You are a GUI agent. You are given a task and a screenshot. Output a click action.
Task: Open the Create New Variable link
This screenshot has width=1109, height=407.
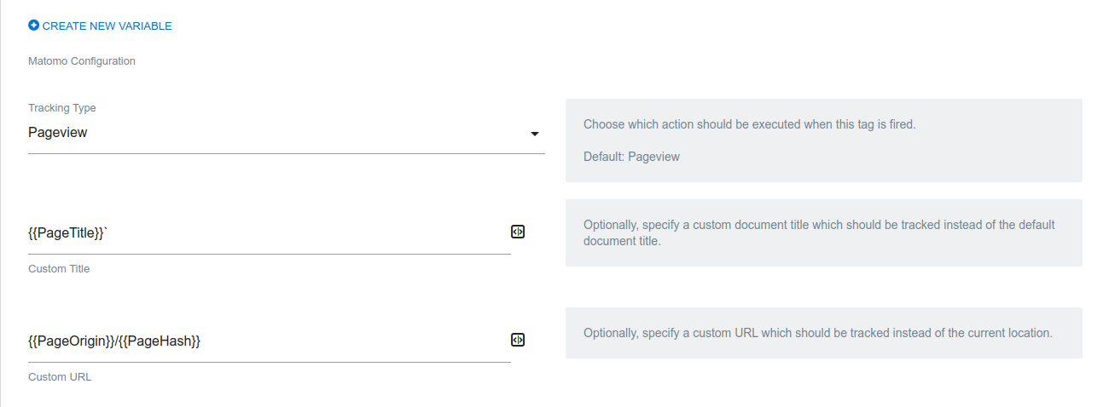(x=107, y=26)
